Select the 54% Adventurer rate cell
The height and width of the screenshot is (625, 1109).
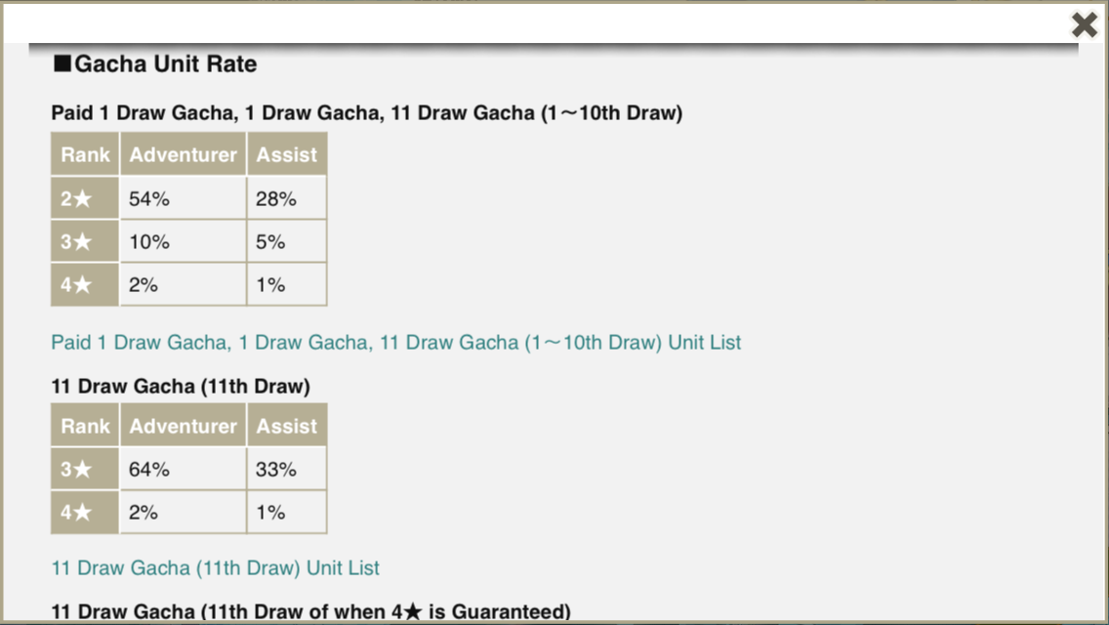pos(183,199)
